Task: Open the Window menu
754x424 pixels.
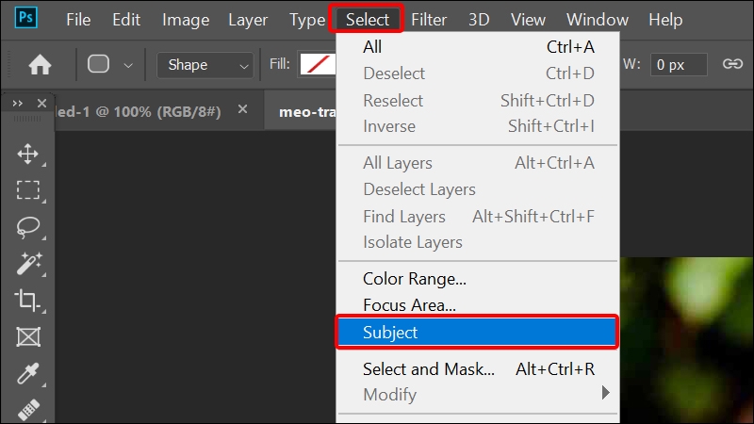Action: pyautogui.click(x=598, y=20)
